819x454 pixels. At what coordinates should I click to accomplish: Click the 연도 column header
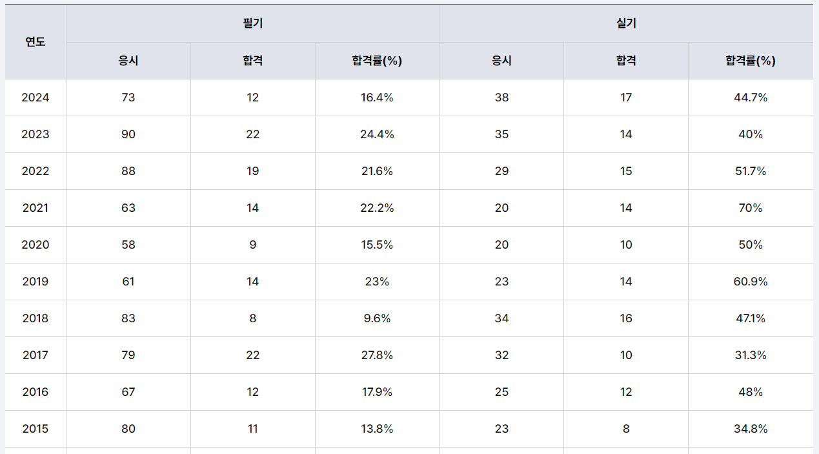[35, 42]
